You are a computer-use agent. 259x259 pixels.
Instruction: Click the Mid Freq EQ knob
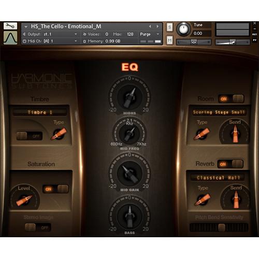pos(129,134)
